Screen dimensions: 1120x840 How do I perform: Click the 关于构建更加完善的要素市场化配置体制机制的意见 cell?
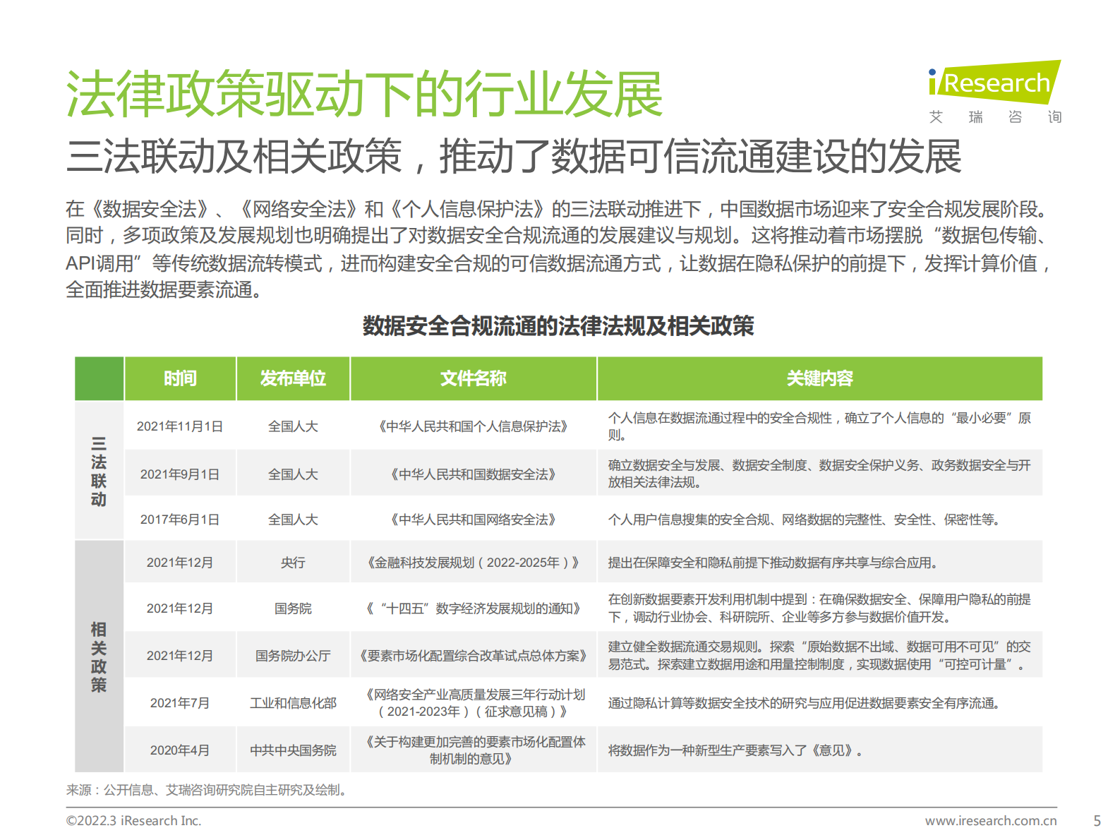(474, 750)
